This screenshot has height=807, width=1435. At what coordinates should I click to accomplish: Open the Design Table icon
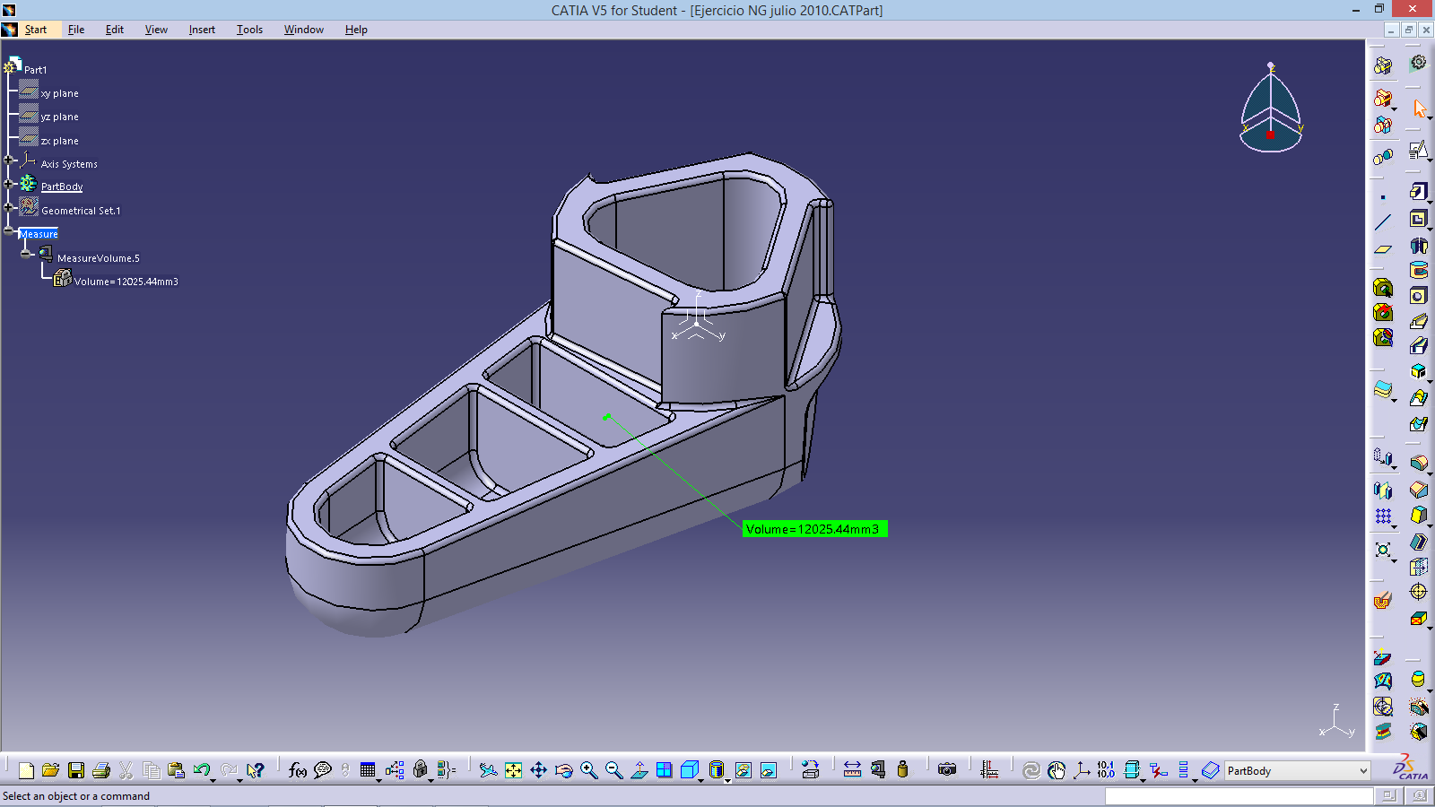click(368, 770)
